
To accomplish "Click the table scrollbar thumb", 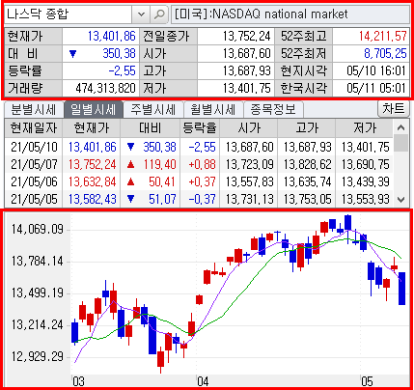I will [400, 143].
